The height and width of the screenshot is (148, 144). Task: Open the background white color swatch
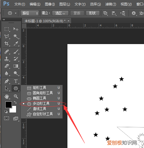point(14,110)
